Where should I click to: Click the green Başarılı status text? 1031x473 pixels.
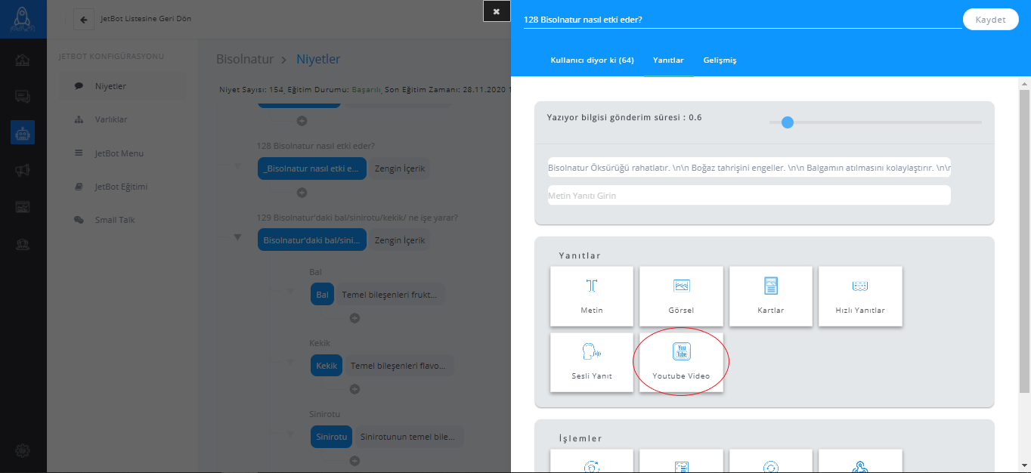366,89
